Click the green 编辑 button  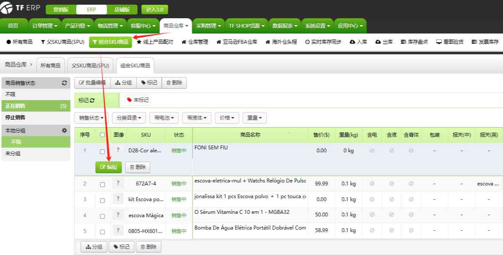(108, 167)
